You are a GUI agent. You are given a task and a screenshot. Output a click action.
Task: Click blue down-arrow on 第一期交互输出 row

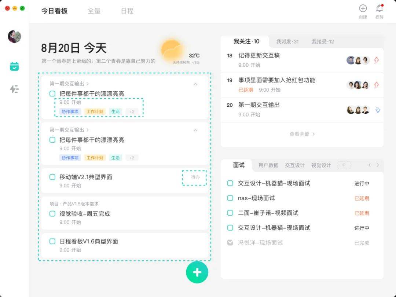(377, 110)
